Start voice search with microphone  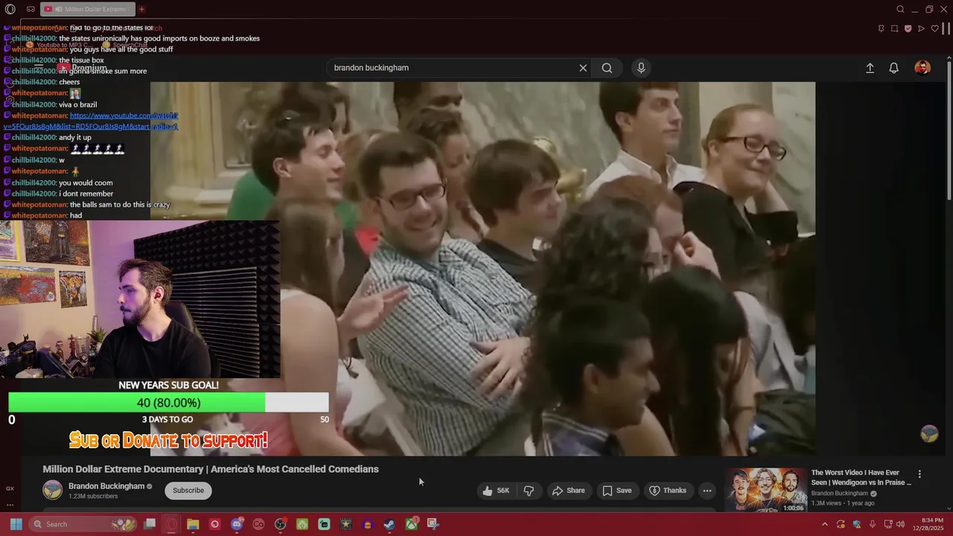click(641, 68)
